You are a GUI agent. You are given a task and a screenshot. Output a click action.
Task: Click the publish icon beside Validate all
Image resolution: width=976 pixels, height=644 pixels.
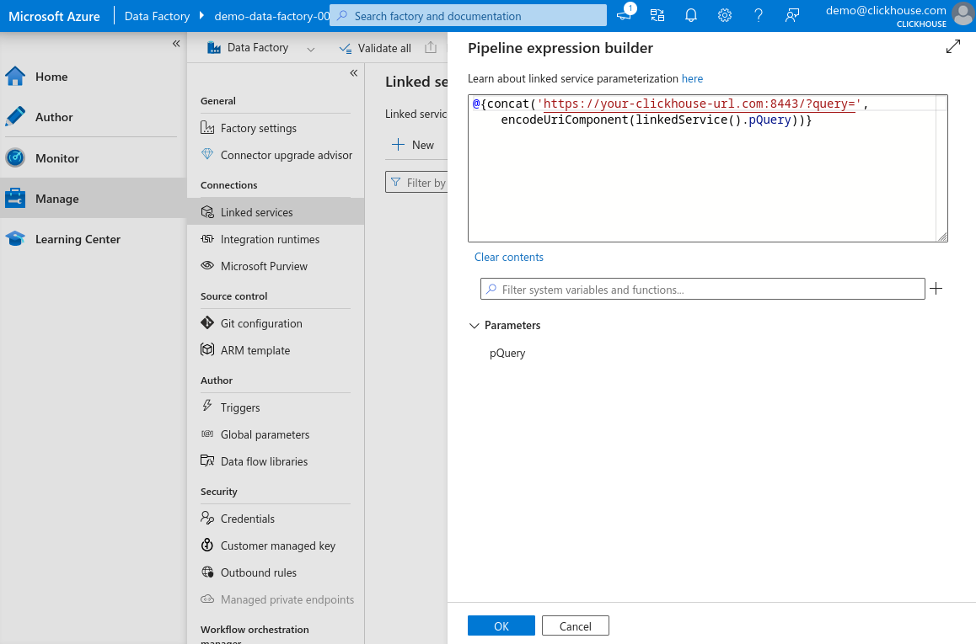pyautogui.click(x=431, y=47)
